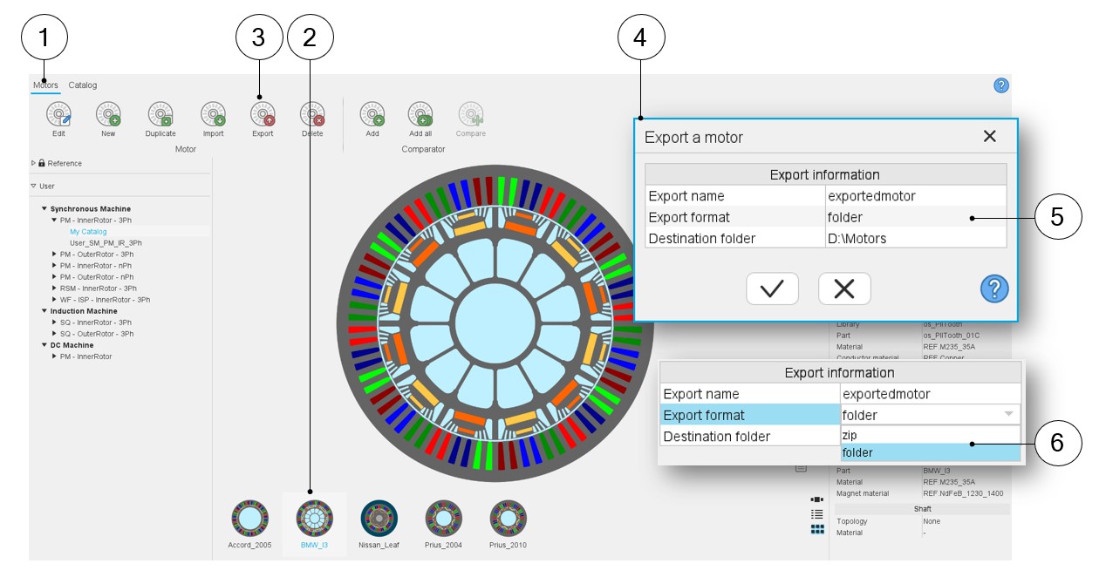This screenshot has width=1106, height=577.
Task: Open the Export format dropdown arrow
Action: click(1008, 415)
